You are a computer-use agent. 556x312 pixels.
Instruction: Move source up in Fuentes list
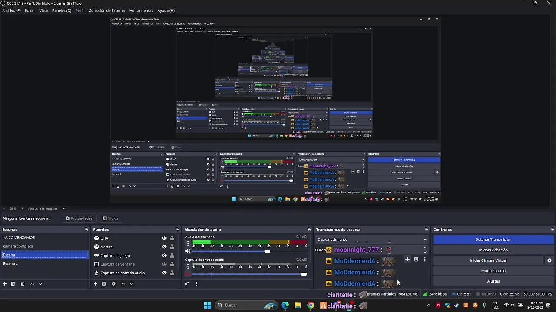pyautogui.click(x=123, y=284)
